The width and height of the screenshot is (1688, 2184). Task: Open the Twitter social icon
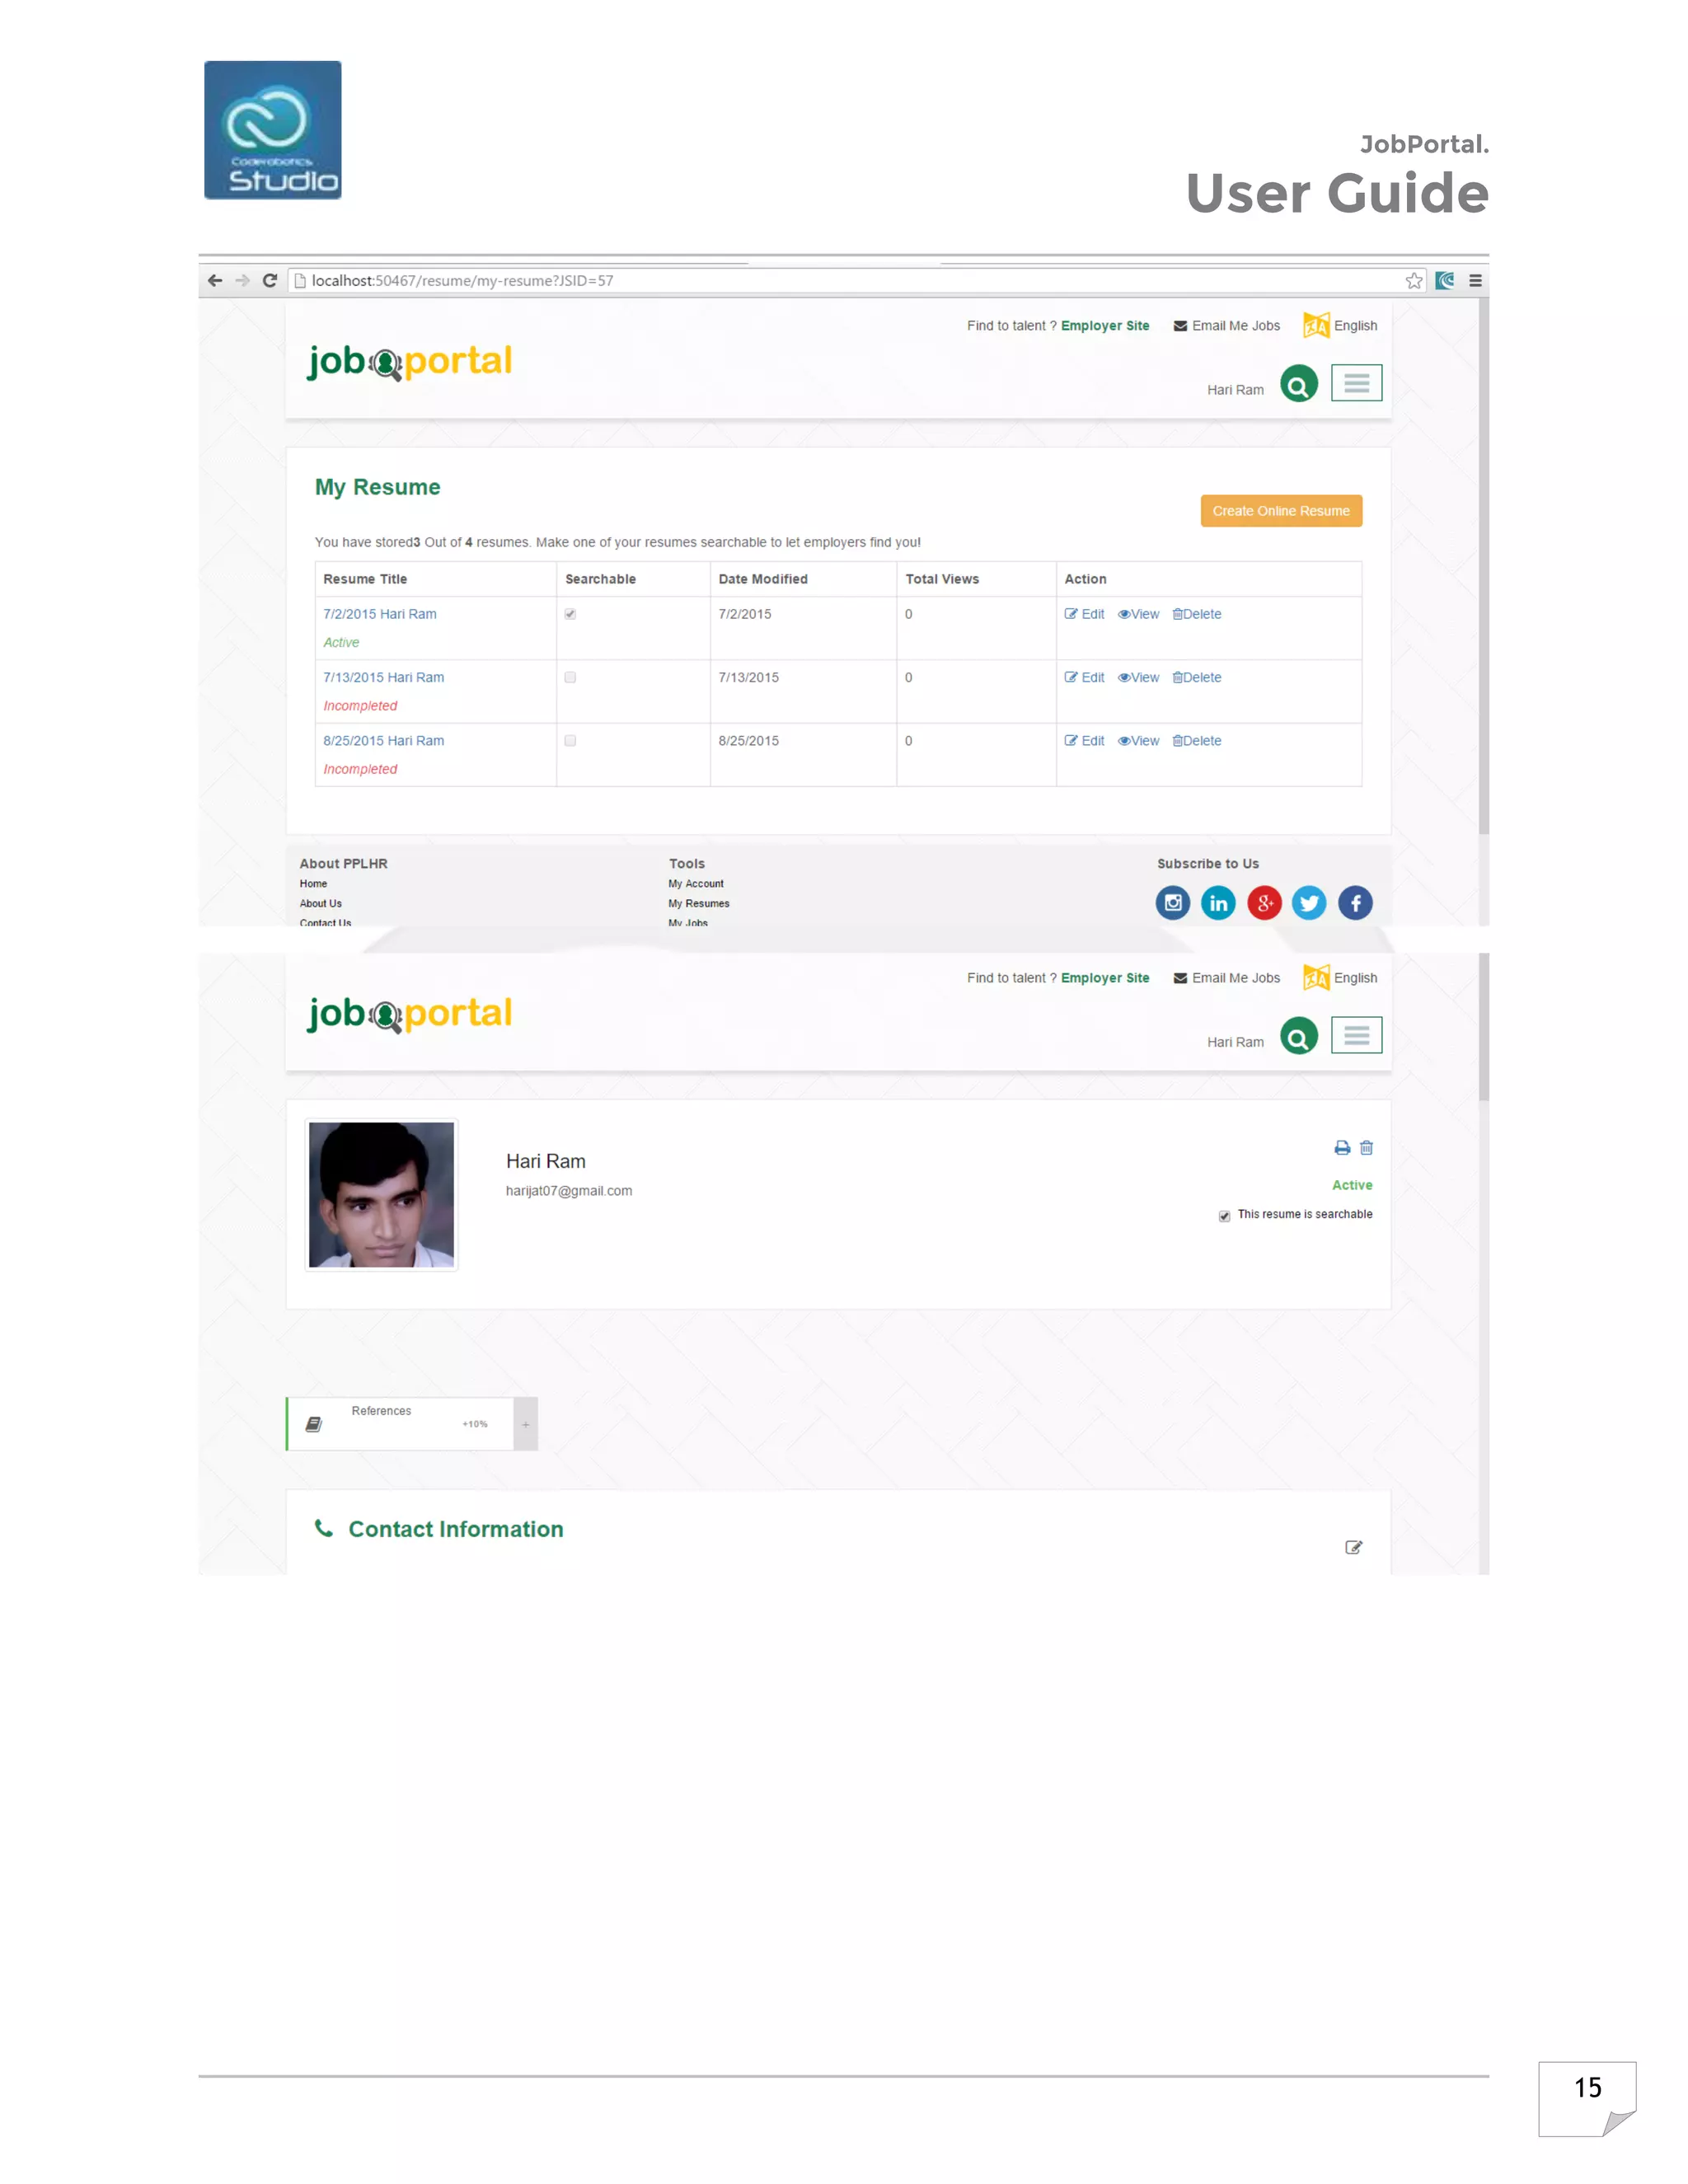coord(1309,903)
